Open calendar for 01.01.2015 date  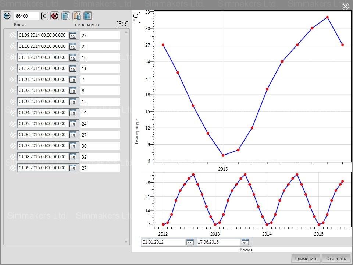pyautogui.click(x=73, y=79)
